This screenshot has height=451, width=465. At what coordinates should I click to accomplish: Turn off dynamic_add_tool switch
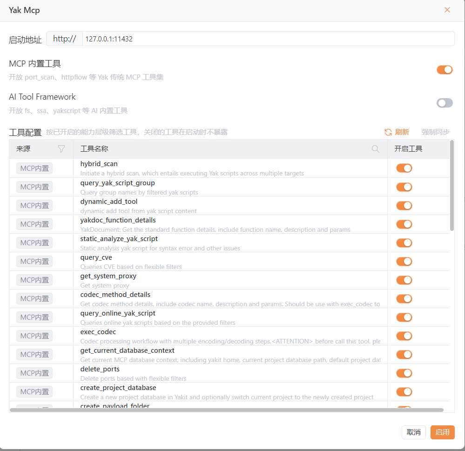(x=404, y=205)
